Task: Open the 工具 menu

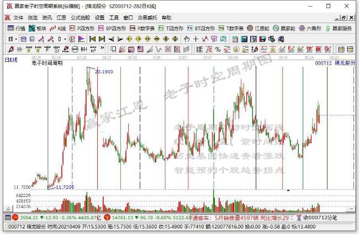Action: 114,18
